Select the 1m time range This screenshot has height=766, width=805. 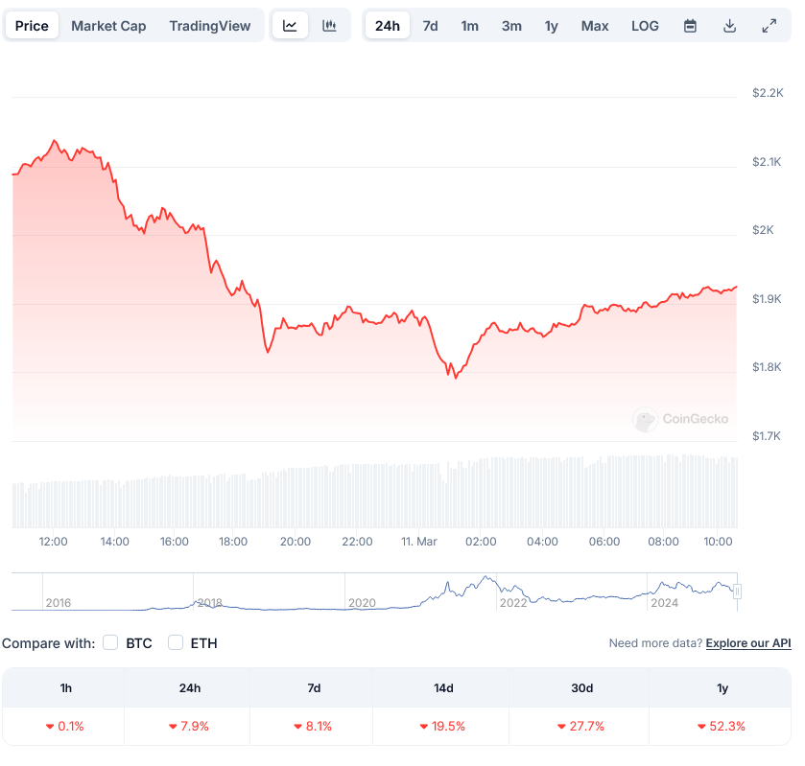coord(469,26)
